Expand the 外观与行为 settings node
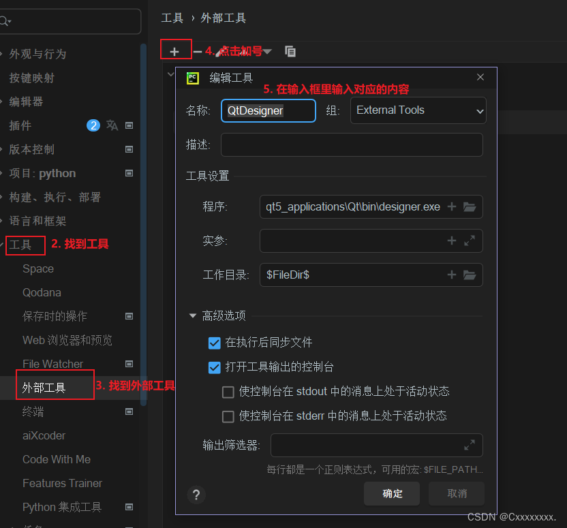567x528 pixels. point(2,54)
